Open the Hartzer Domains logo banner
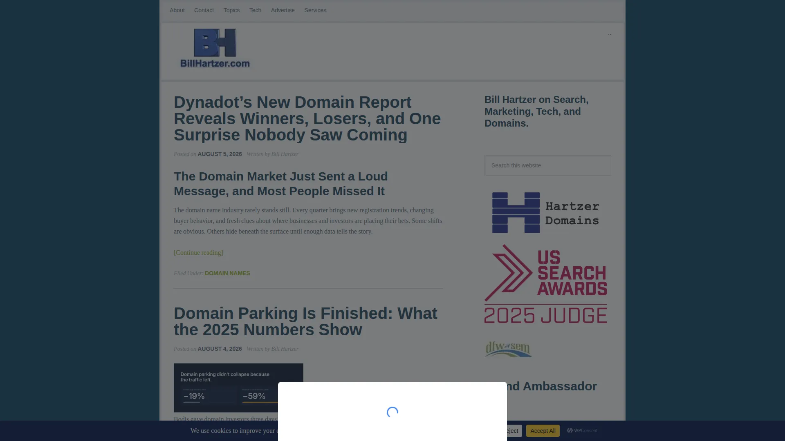This screenshot has width=785, height=441. tap(546, 212)
